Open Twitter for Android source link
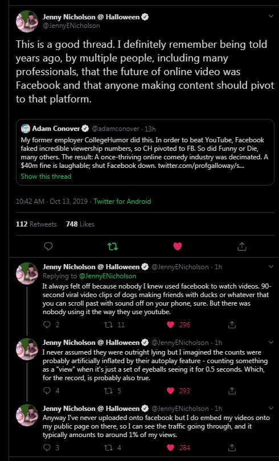The height and width of the screenshot is (461, 279). [x=122, y=201]
